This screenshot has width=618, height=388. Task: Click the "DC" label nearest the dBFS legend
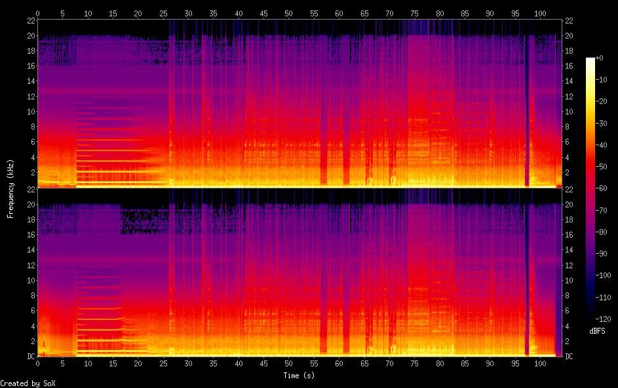pos(569,357)
